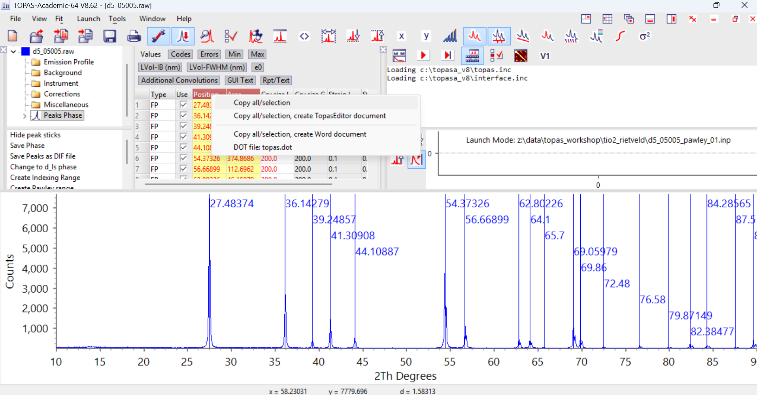Expand the Peaks Phase tree node
Viewport: 757px width, 395px height.
(25, 116)
